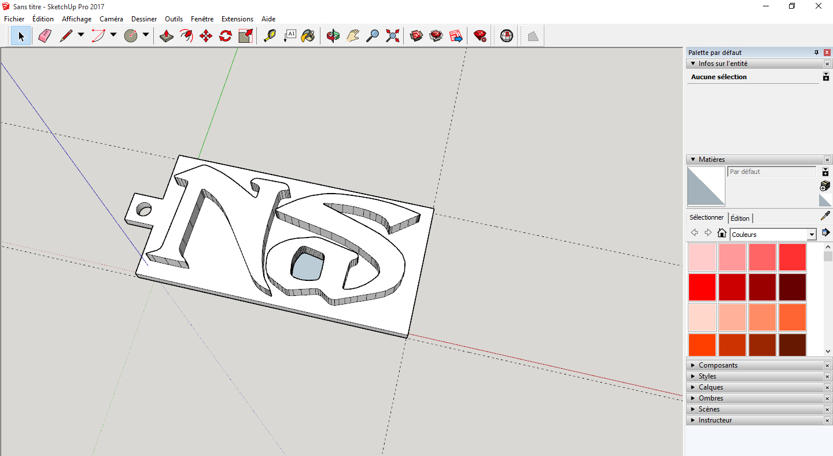Screen dimensions: 833x456
Task: Click the Par défaut material name field
Action: [x=772, y=172]
